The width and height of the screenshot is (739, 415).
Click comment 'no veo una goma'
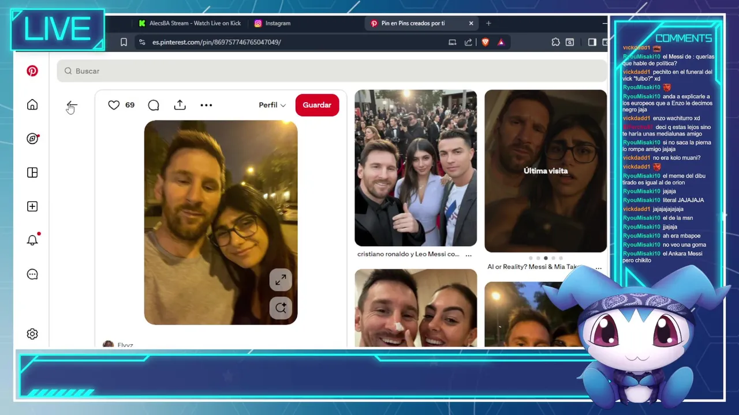click(x=684, y=244)
